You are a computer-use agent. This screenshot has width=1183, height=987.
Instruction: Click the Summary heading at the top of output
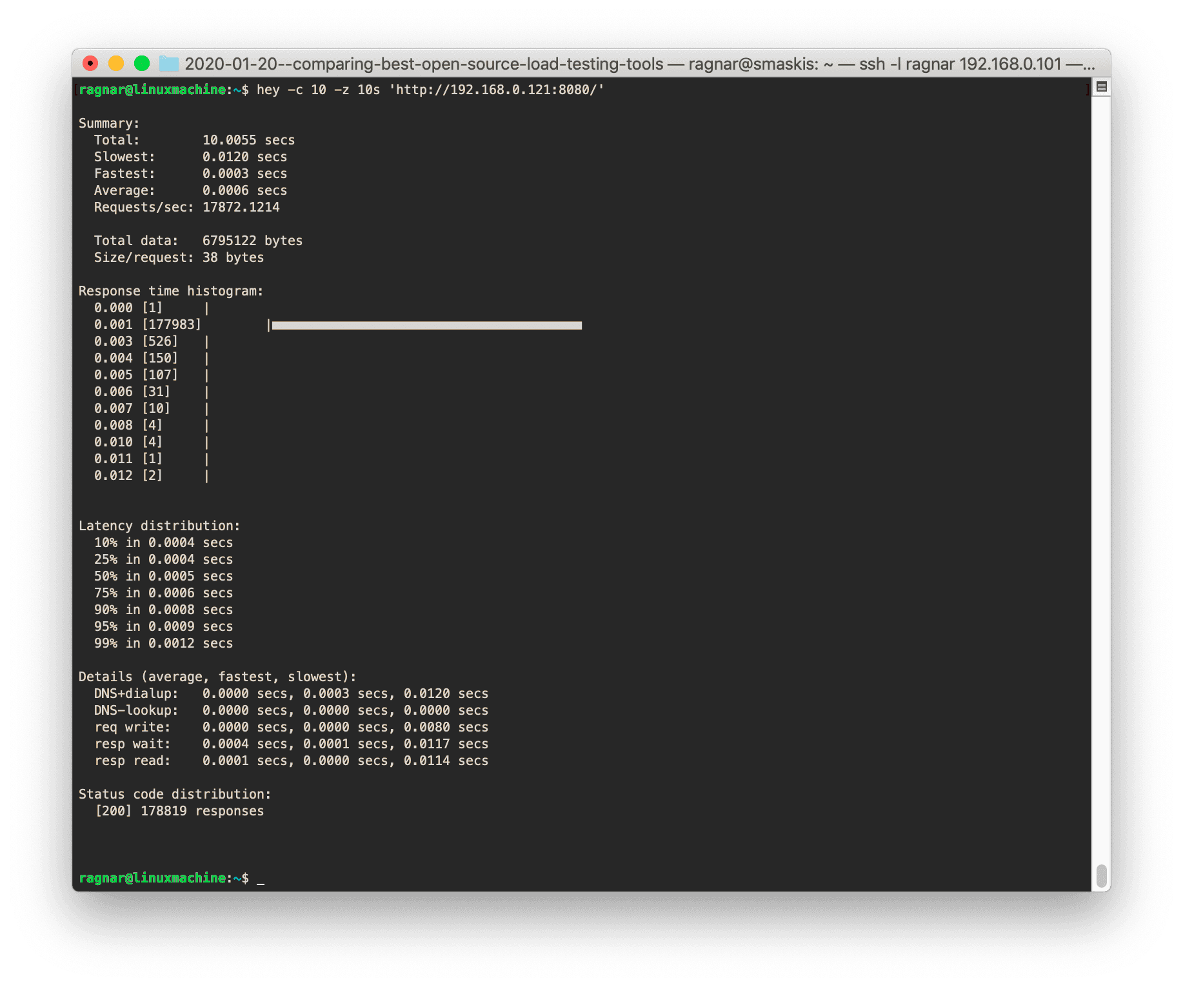(108, 123)
